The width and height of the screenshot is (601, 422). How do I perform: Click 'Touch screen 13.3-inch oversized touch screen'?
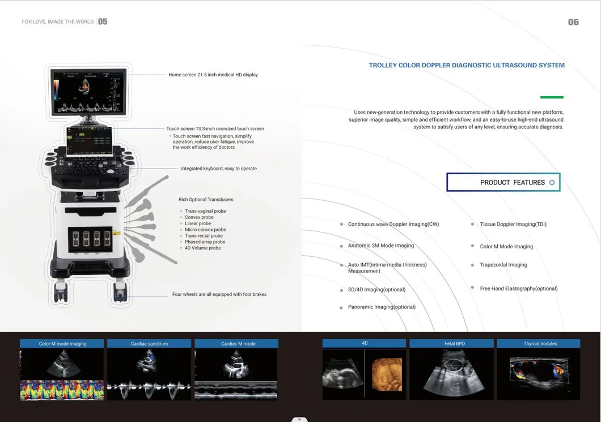click(215, 129)
